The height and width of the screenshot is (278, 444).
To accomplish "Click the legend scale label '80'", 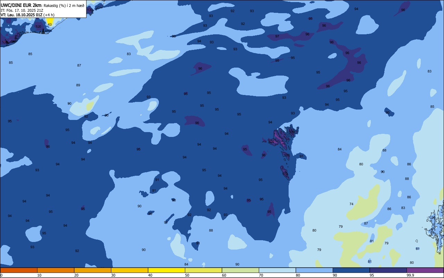I will [298, 275].
